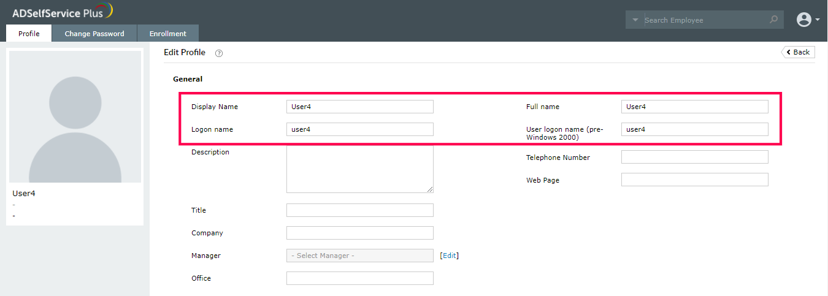This screenshot has height=296, width=828.
Task: Click the Edit link next to Manager
Action: click(450, 256)
